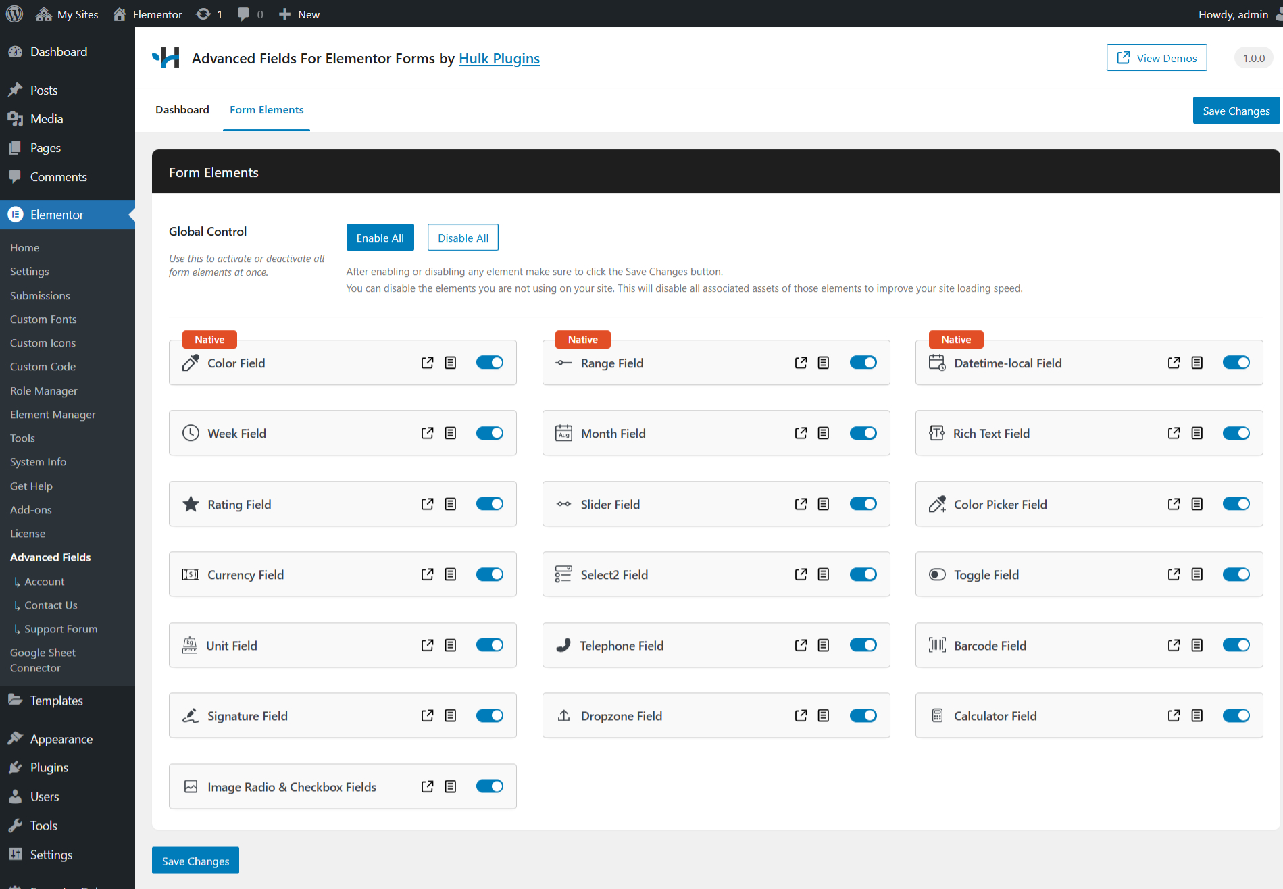
Task: Click the Hulk Plugins H logo
Action: (166, 58)
